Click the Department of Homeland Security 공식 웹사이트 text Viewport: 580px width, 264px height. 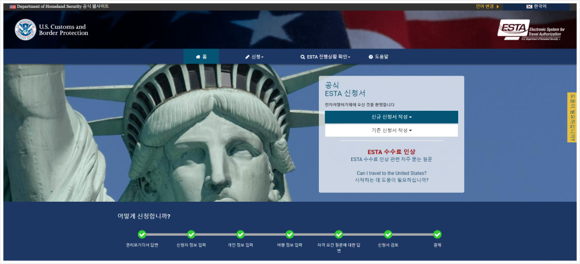click(x=63, y=7)
